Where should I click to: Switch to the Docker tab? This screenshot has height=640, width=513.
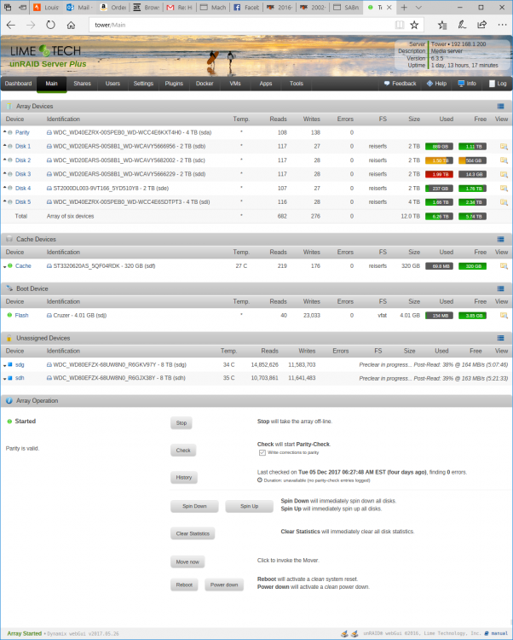pos(205,84)
